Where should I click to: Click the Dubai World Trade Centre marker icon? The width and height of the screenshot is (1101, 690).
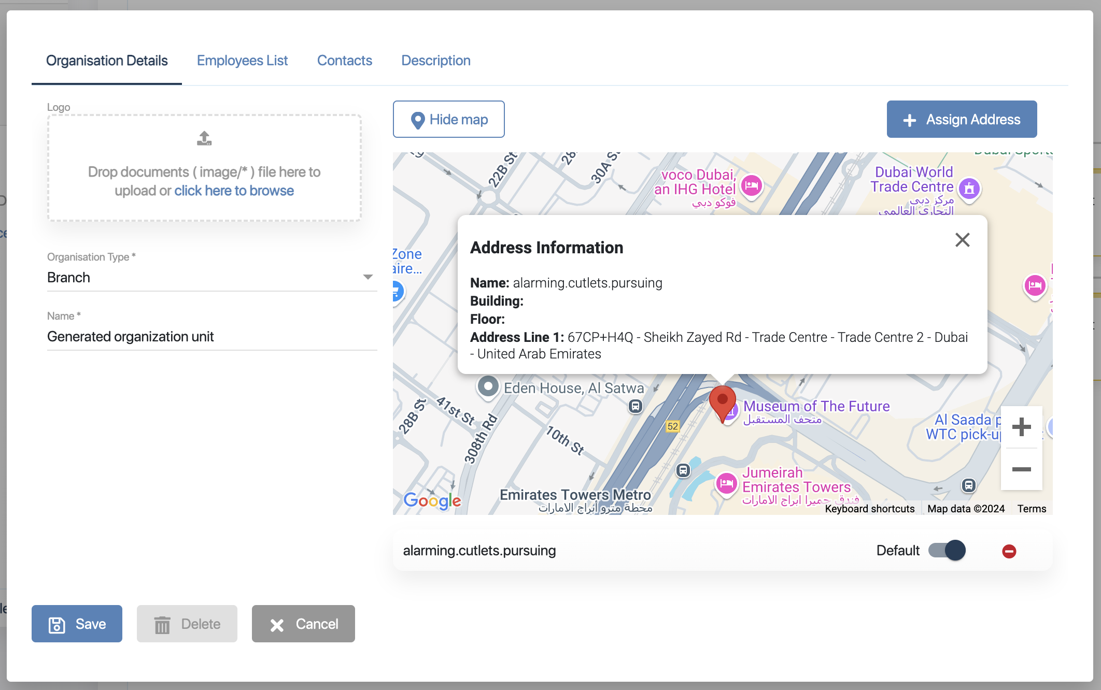(x=969, y=189)
